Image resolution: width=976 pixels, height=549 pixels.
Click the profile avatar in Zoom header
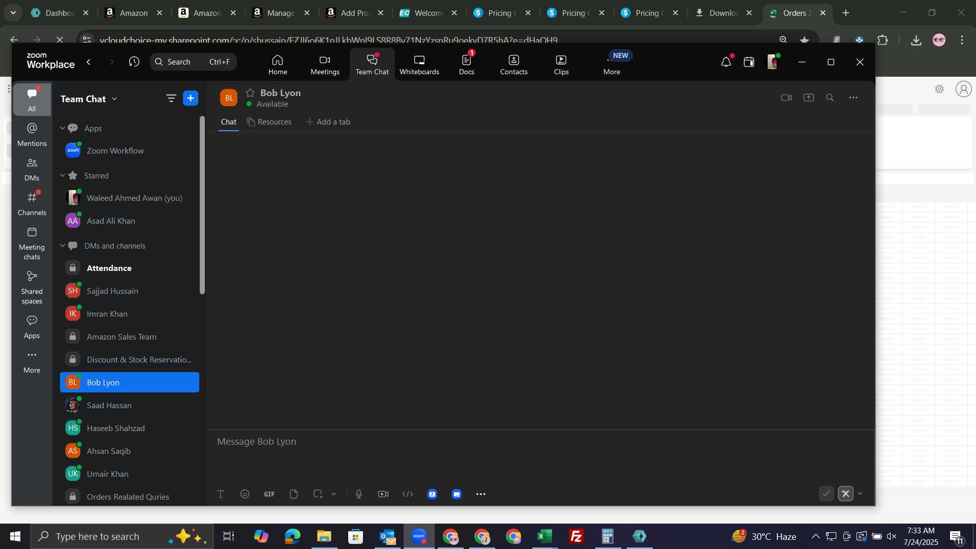pyautogui.click(x=773, y=62)
